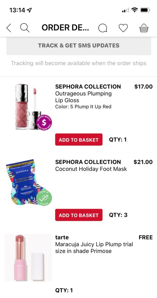Open the foot mask stocking image

(28, 182)
